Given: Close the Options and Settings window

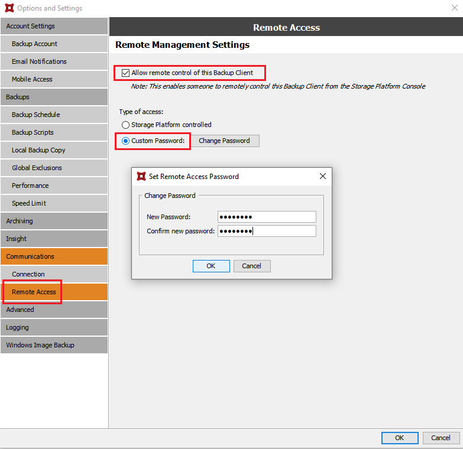Looking at the screenshot, I should point(455,8).
